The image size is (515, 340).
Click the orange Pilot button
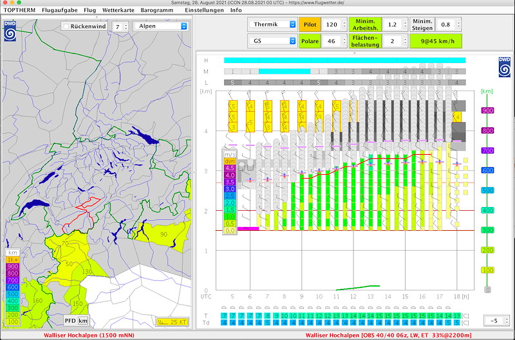pyautogui.click(x=310, y=24)
